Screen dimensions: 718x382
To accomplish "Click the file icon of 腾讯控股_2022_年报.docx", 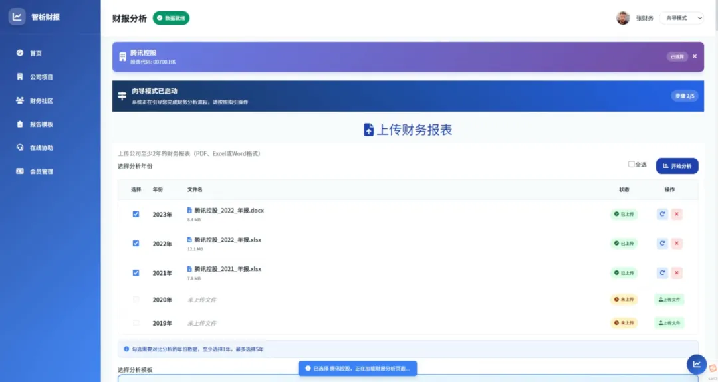I will (189, 211).
